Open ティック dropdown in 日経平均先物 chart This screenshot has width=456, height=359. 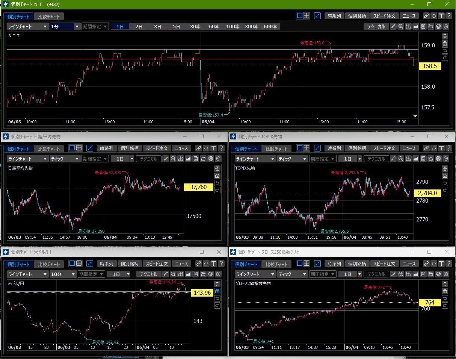coord(65,159)
